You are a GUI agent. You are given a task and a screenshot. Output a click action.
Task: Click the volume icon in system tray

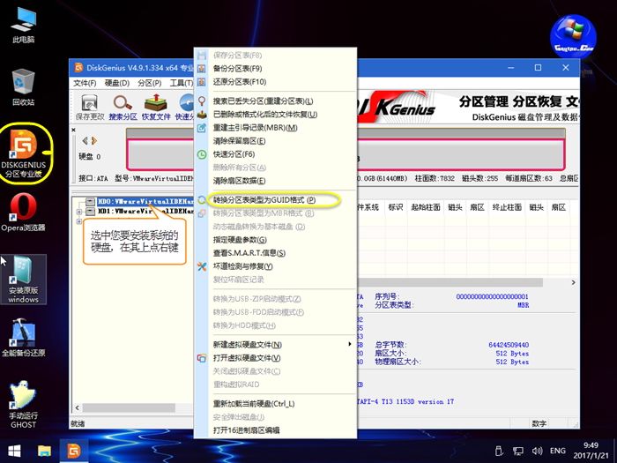[537, 452]
